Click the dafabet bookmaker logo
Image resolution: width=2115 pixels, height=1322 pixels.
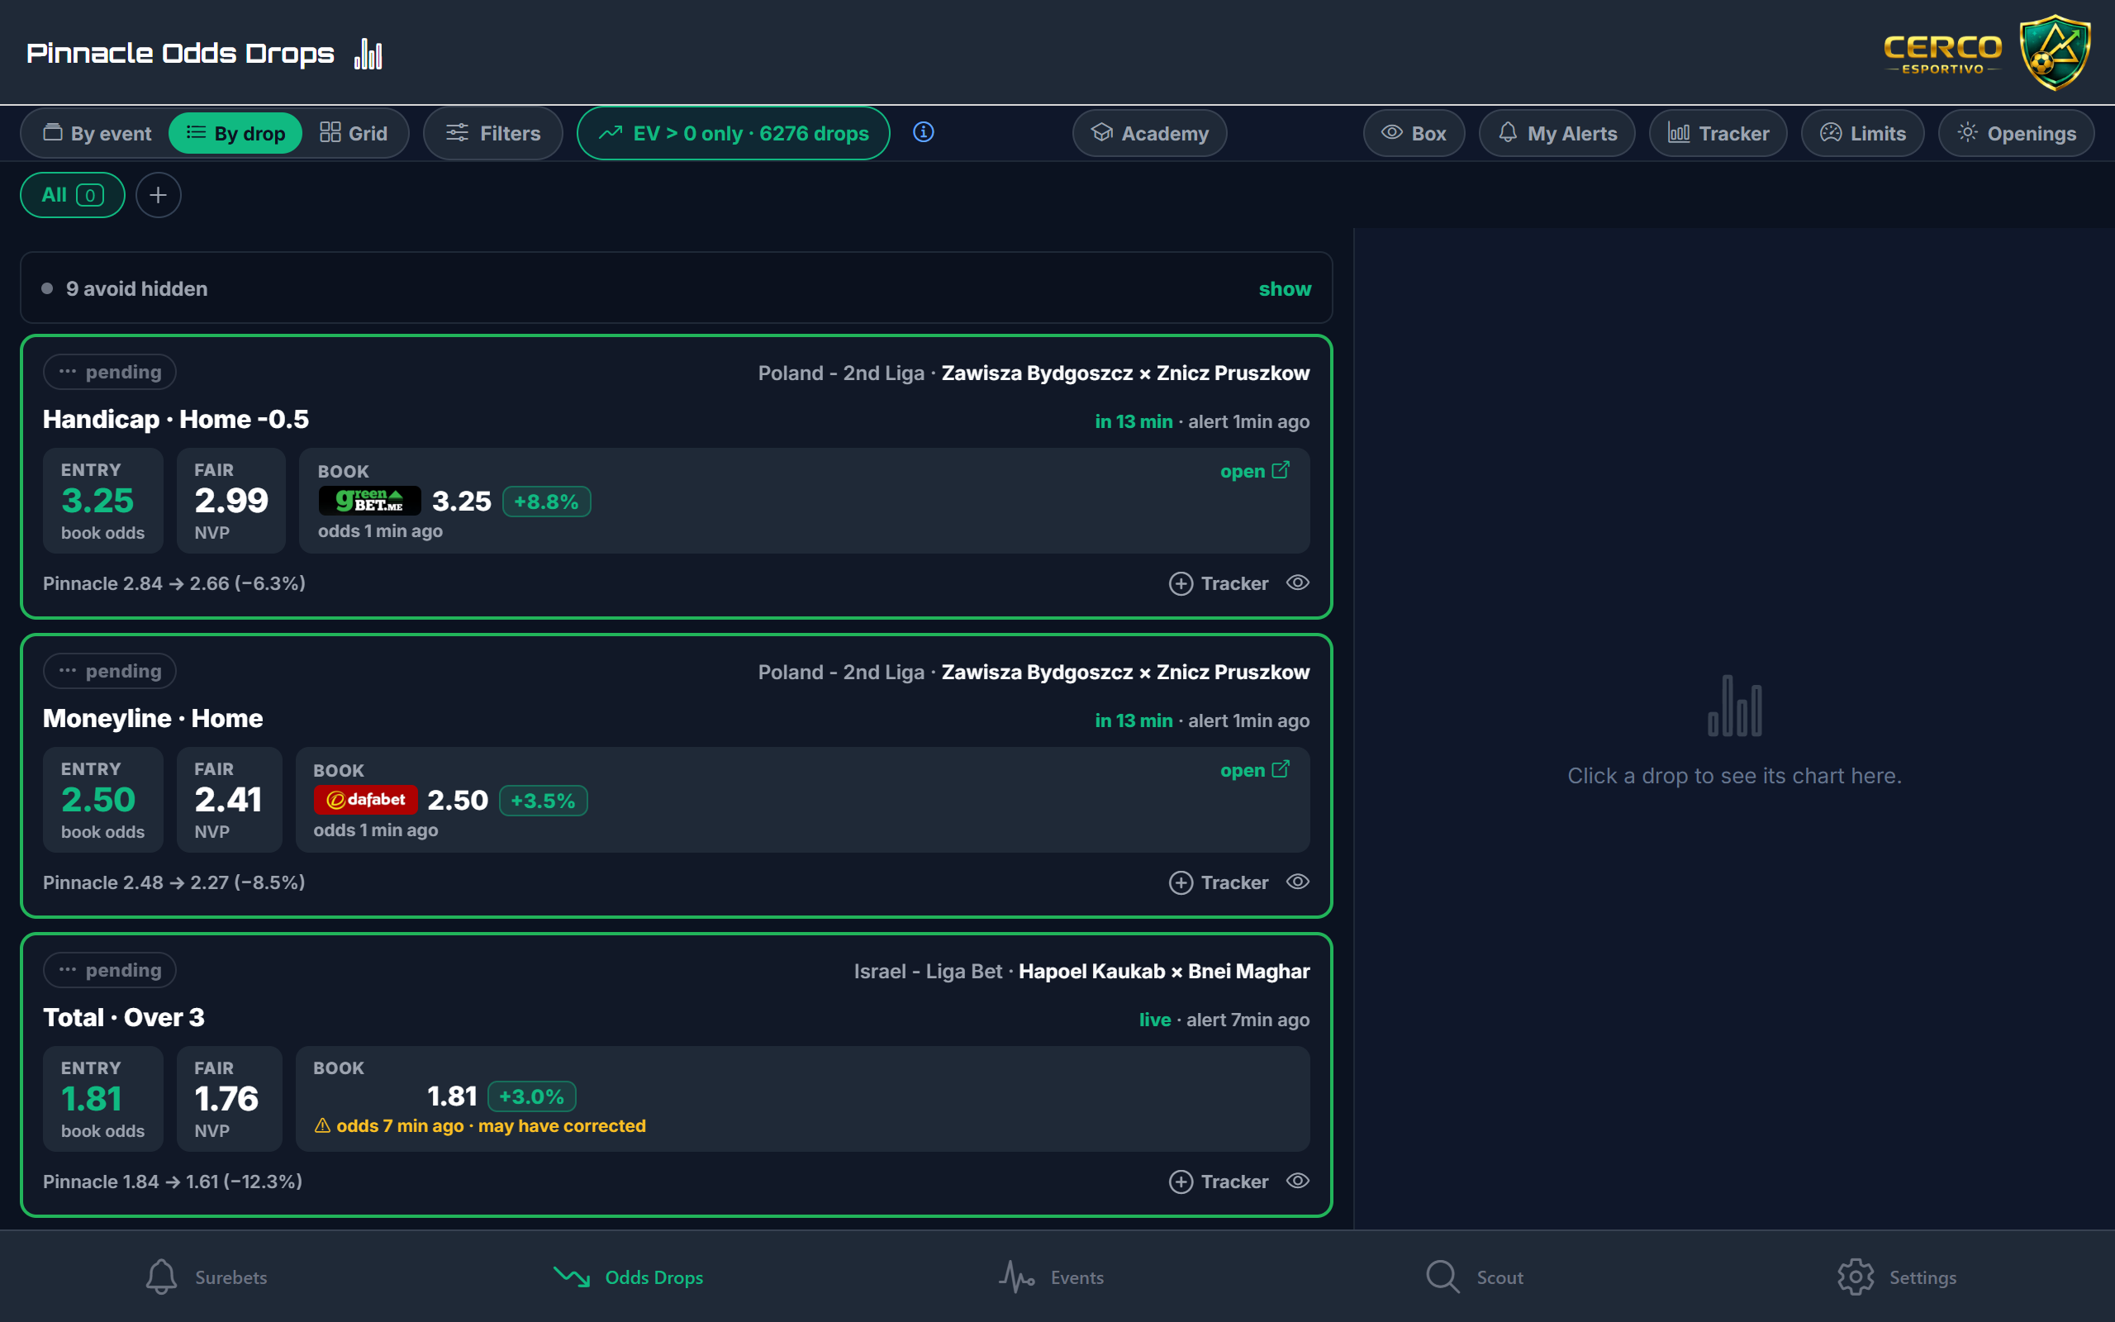(x=365, y=799)
